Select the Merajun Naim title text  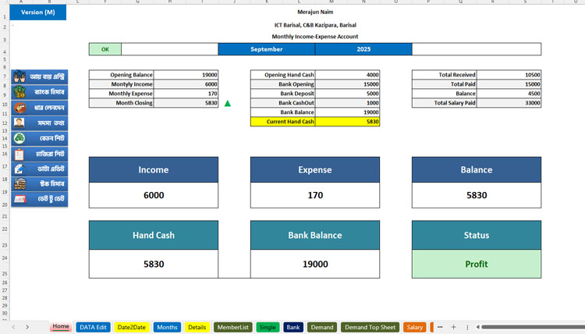tap(315, 12)
